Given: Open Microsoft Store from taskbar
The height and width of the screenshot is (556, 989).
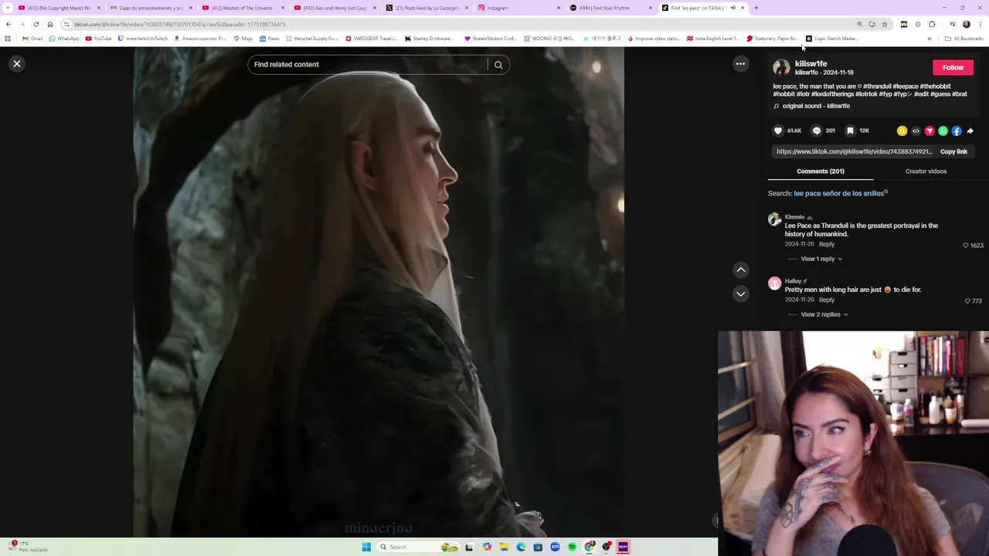Looking at the screenshot, I should (x=538, y=547).
